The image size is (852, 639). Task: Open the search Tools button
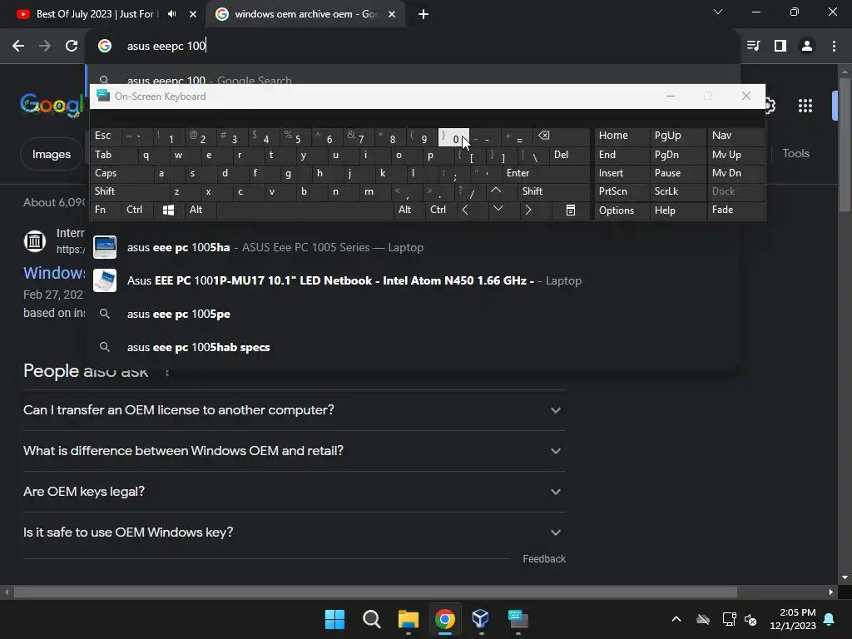[x=796, y=154]
